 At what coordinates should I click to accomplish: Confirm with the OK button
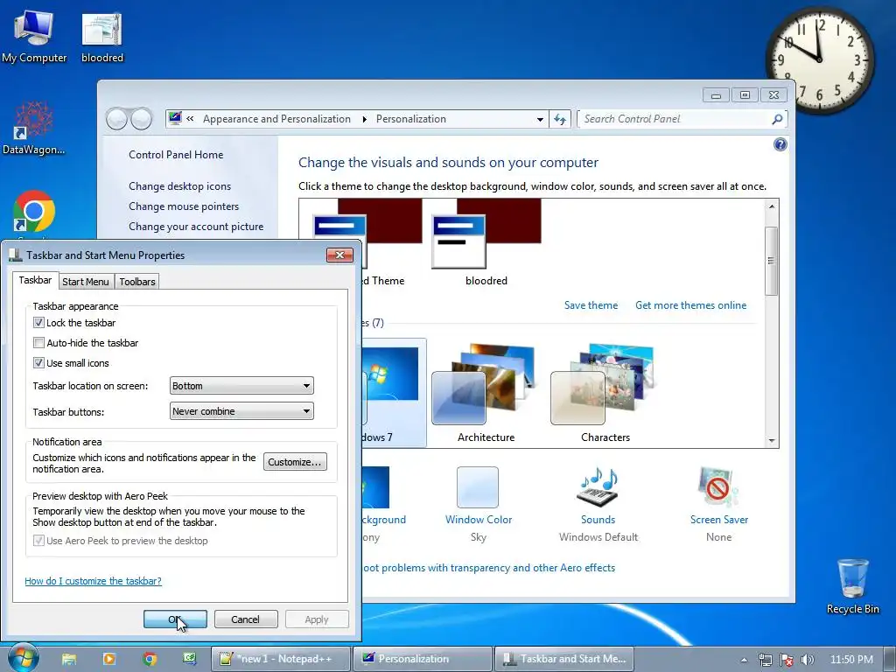[175, 619]
